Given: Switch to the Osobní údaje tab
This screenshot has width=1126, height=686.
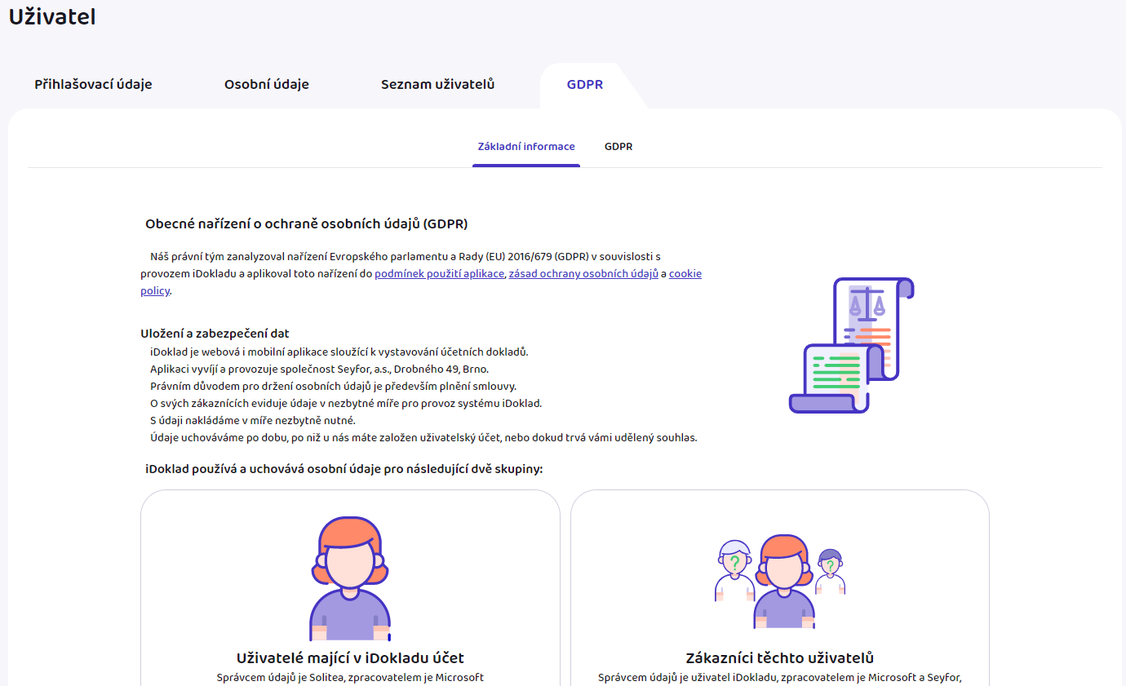Looking at the screenshot, I should (267, 85).
